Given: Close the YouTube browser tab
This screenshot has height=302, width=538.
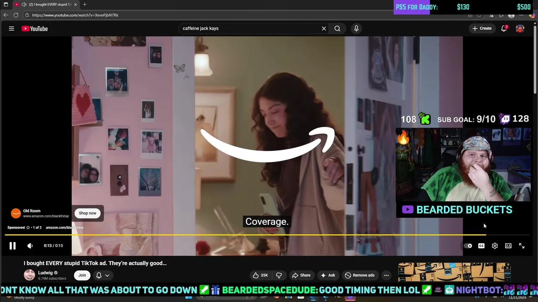Looking at the screenshot, I should [76, 5].
